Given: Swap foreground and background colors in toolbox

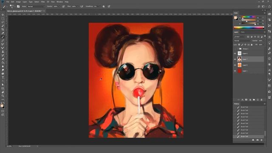Looking at the screenshot, I should pyautogui.click(x=4, y=103).
